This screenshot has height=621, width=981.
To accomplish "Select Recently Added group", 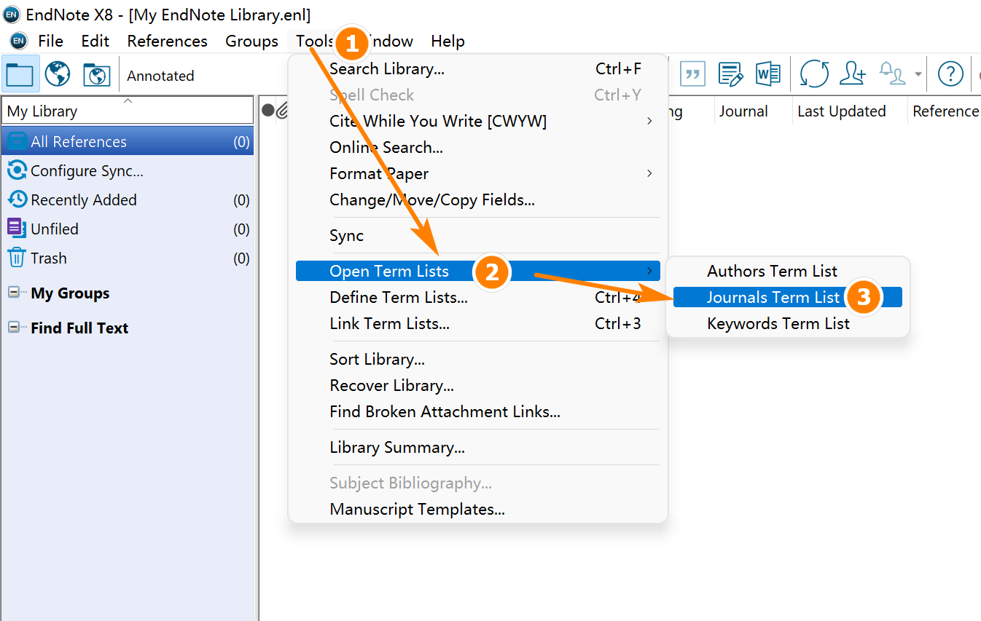I will pyautogui.click(x=128, y=199).
